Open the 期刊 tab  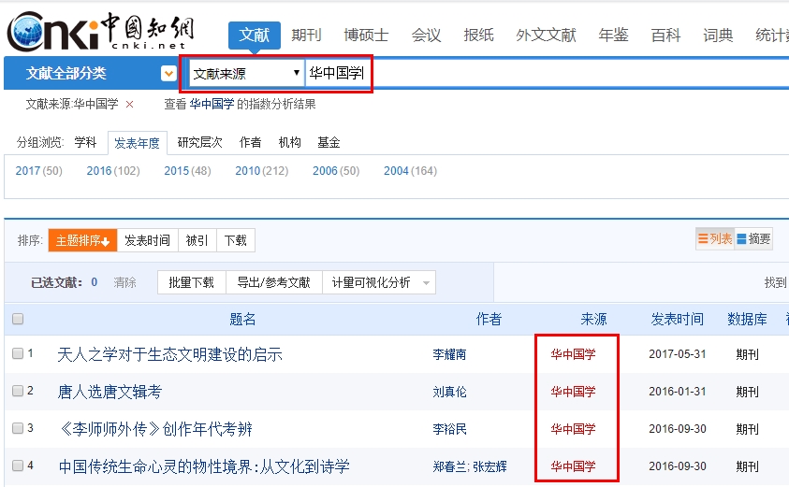tap(306, 36)
